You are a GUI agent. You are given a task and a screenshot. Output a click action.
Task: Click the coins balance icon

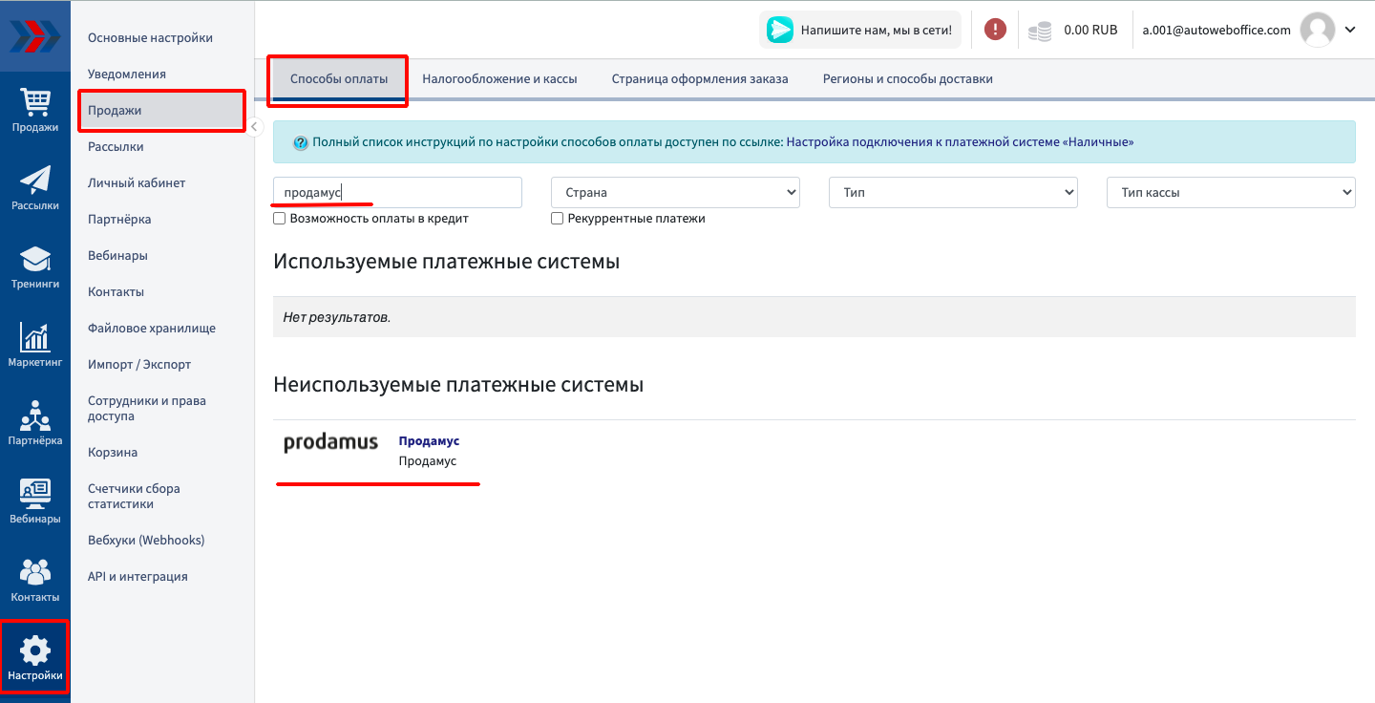click(x=1040, y=31)
